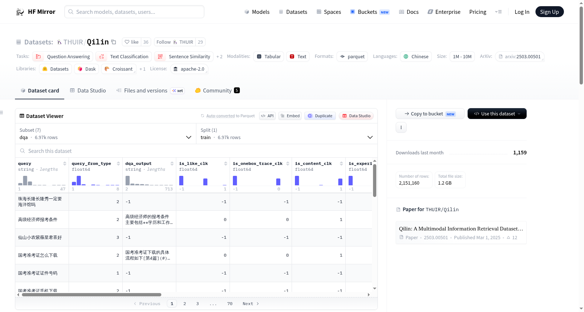Open the three-dot more options button
This screenshot has width=584, height=312.
[401, 127]
